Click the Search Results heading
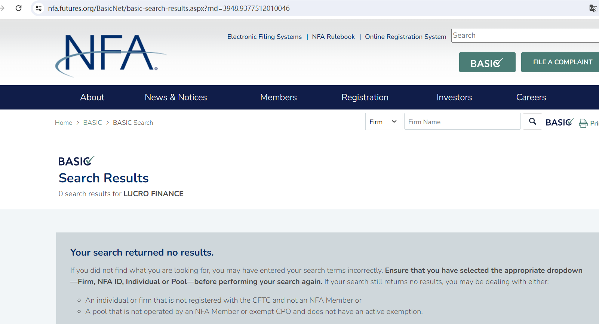 (x=104, y=178)
